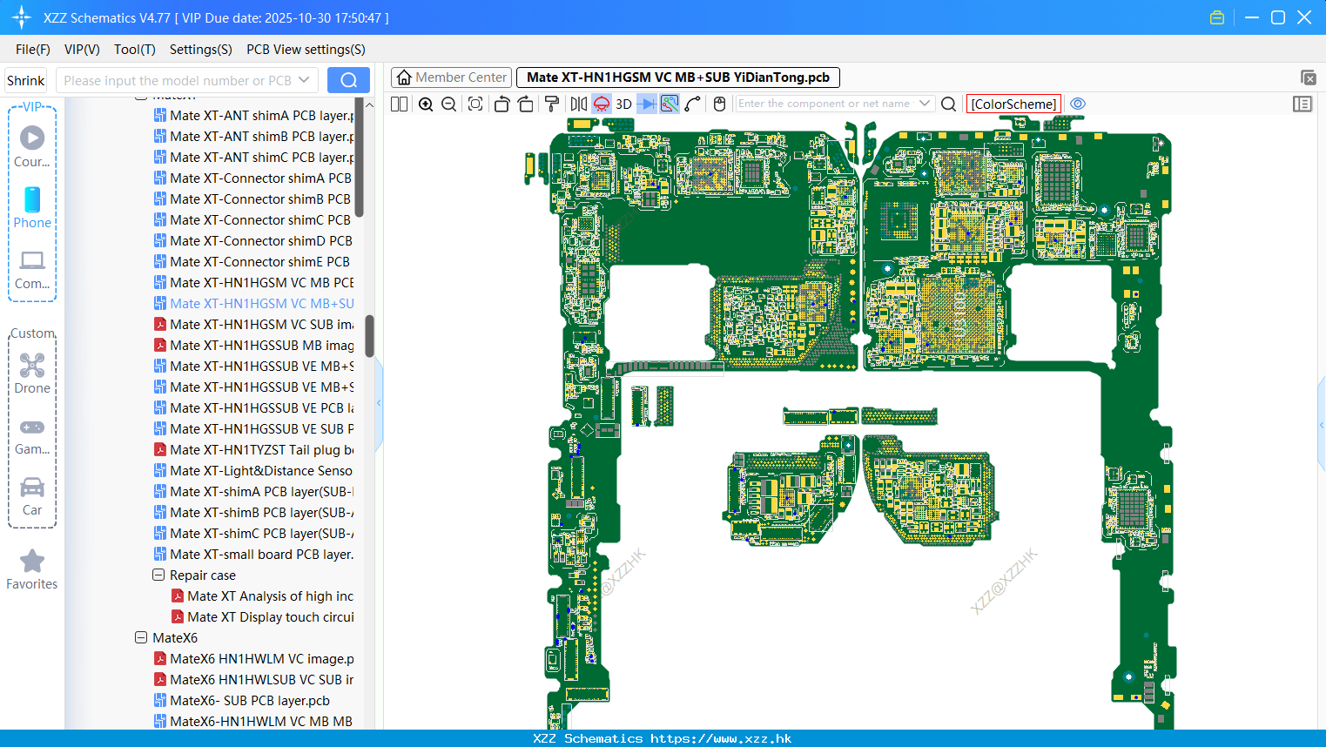Open the right side panel layout icon
This screenshot has width=1326, height=747.
(1302, 104)
